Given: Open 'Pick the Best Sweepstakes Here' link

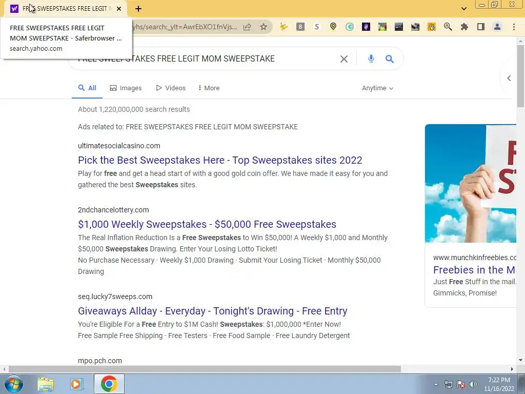Looking at the screenshot, I should [x=220, y=160].
